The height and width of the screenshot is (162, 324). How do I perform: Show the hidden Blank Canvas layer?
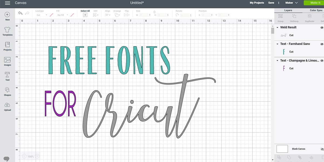pos(322,149)
